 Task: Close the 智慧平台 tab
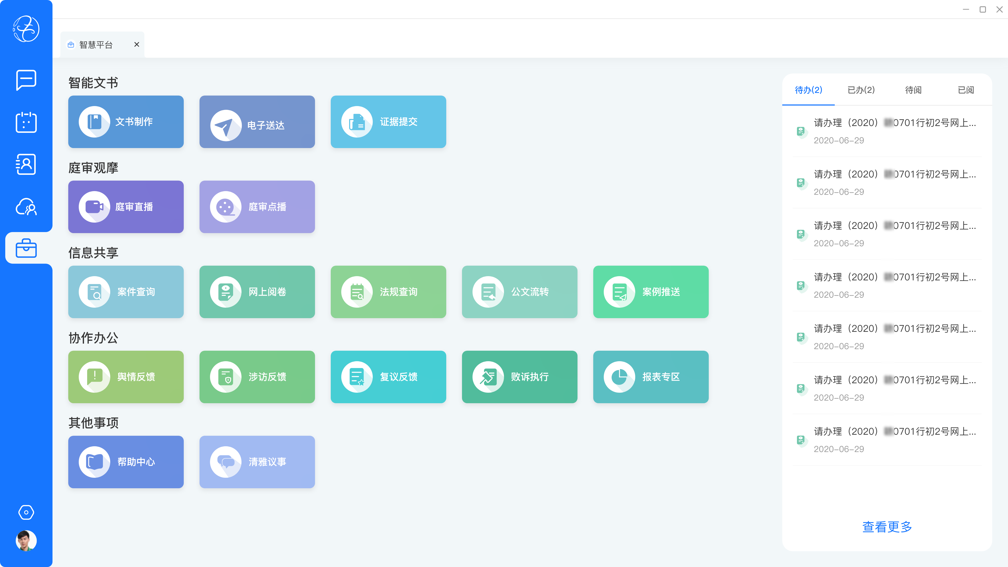136,45
